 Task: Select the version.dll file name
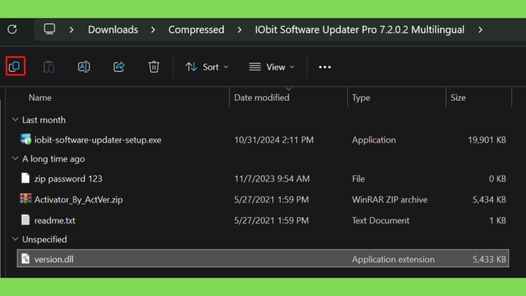(53, 260)
